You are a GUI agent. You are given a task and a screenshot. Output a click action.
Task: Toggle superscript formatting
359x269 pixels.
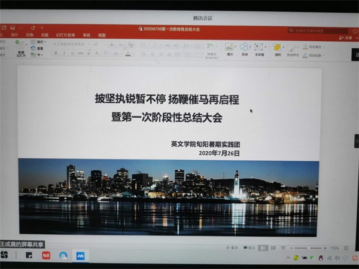pos(89,53)
